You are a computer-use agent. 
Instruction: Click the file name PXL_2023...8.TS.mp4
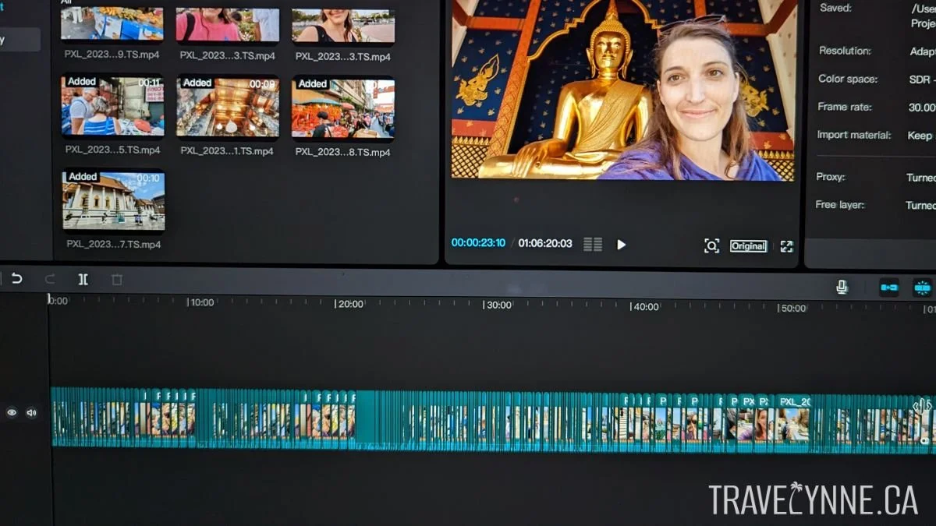[343, 152]
